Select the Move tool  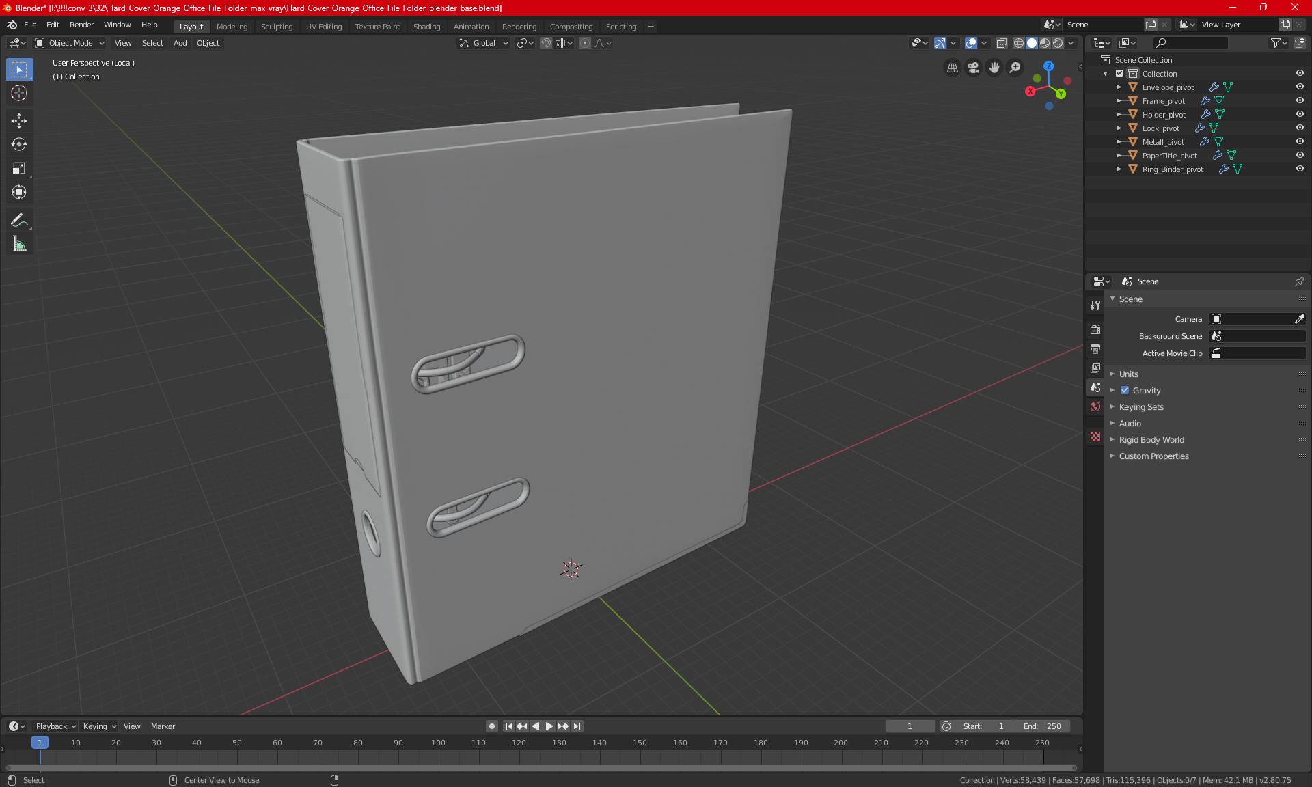click(19, 121)
